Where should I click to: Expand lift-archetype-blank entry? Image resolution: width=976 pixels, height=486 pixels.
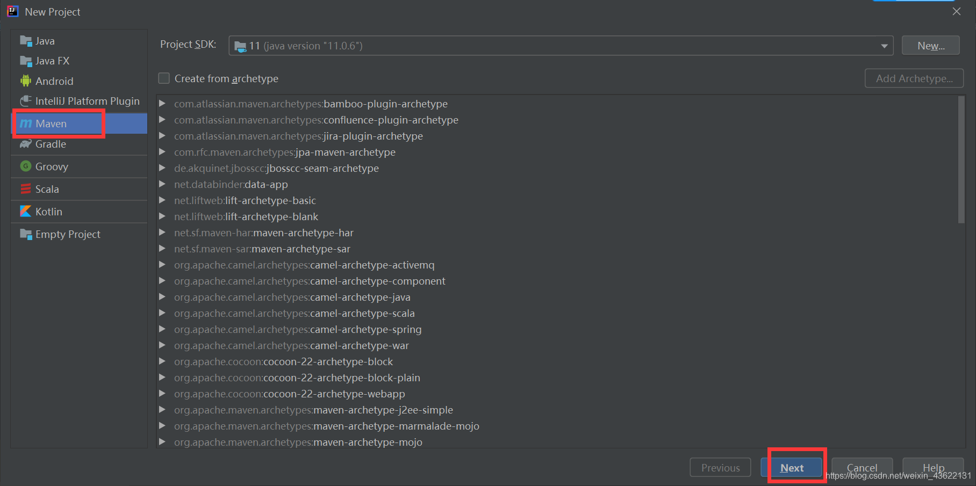(162, 216)
